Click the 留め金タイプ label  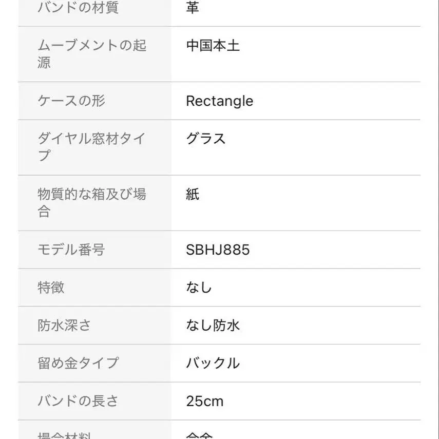78,363
